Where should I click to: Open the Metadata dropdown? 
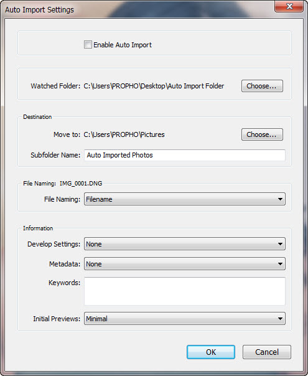point(185,264)
